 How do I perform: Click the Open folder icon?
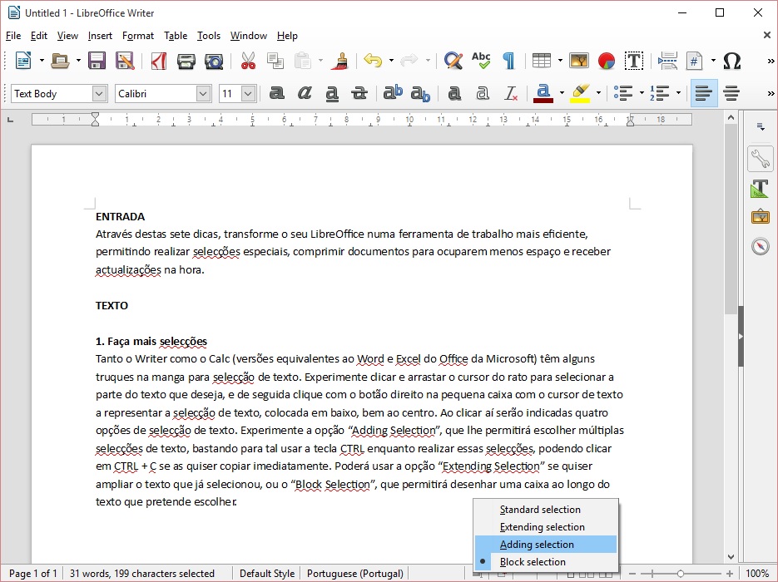pyautogui.click(x=60, y=61)
